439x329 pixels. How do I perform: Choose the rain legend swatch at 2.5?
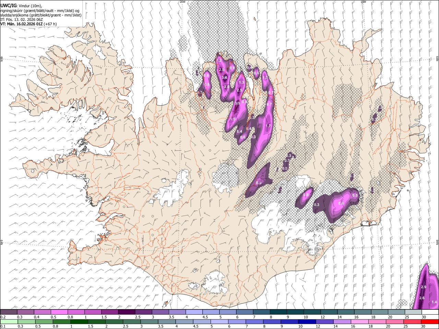(x=131, y=321)
